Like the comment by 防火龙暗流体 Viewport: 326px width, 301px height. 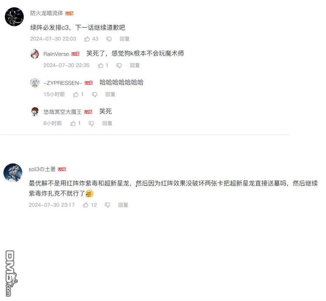tap(87, 39)
